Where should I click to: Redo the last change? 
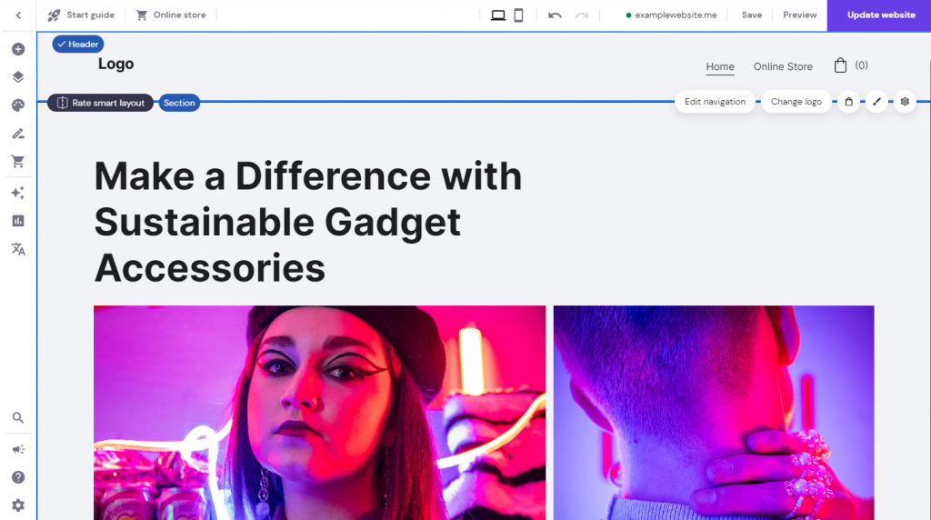[x=582, y=15]
